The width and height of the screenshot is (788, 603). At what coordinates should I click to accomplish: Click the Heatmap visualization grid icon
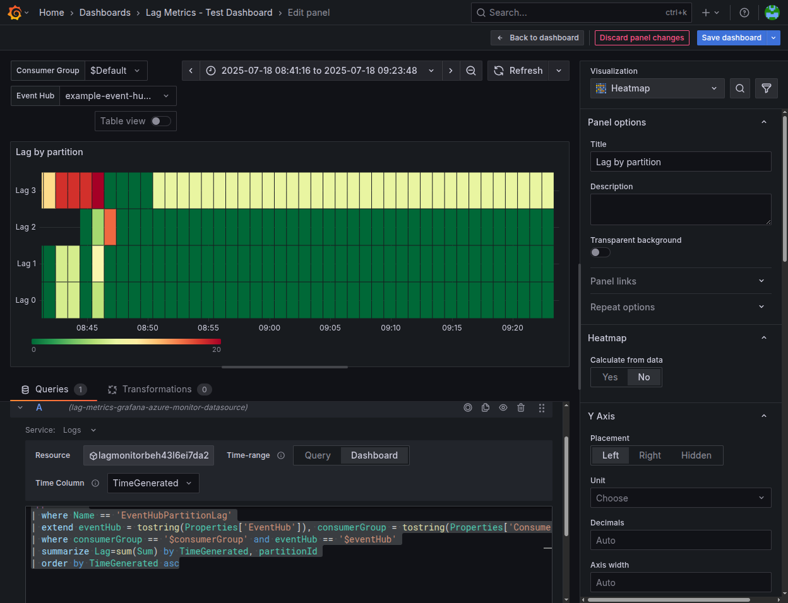601,88
